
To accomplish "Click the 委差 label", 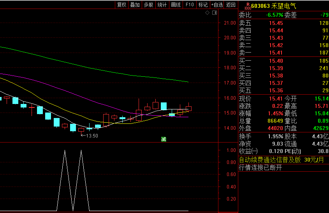I will tap(290, 15).
